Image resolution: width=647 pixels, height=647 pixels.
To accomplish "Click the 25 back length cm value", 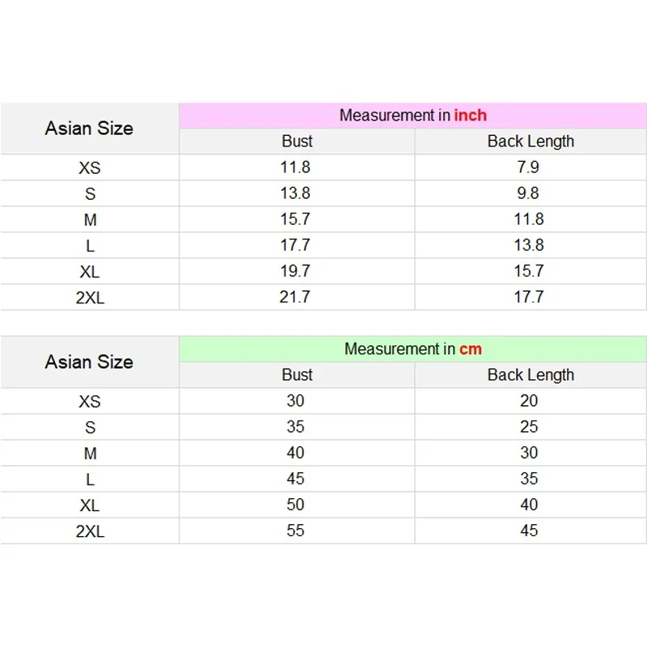I will click(529, 427).
